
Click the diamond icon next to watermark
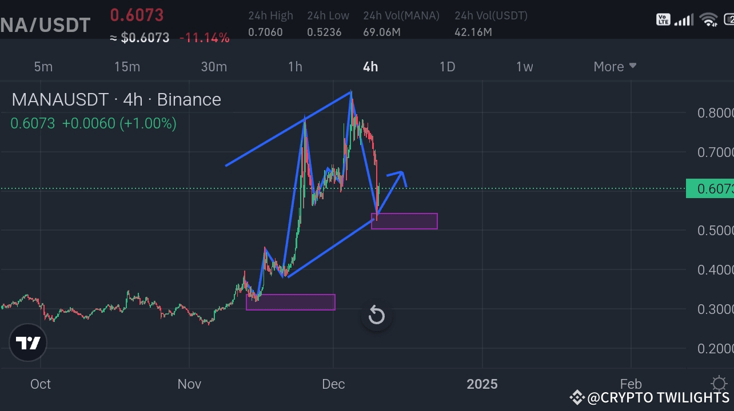coord(576,397)
